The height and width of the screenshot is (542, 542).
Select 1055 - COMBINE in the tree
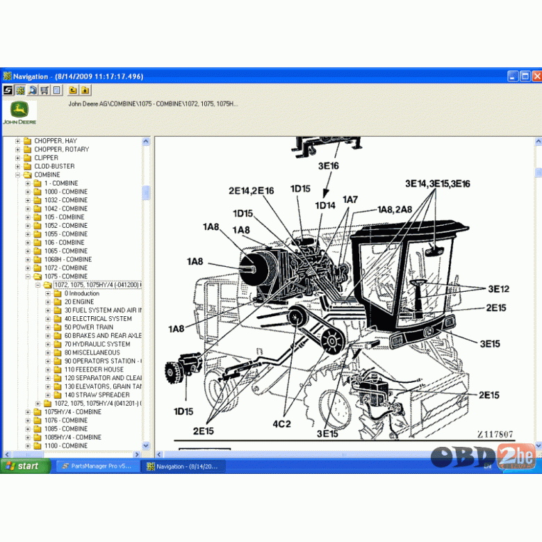[66, 234]
